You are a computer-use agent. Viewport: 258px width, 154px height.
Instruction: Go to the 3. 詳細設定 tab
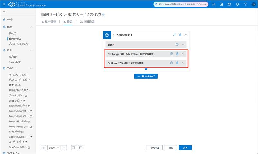(87, 22)
